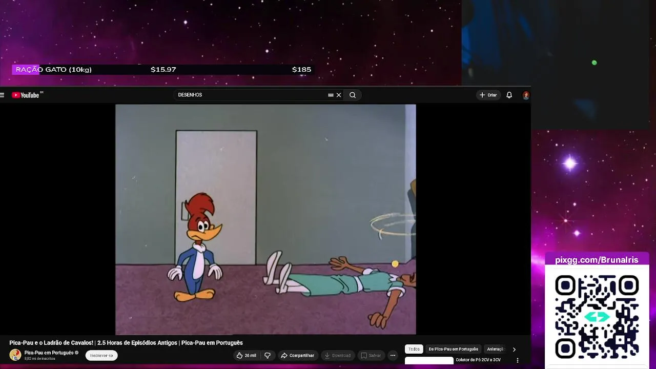Run search with the magnifier icon
656x369 pixels.
(x=353, y=95)
